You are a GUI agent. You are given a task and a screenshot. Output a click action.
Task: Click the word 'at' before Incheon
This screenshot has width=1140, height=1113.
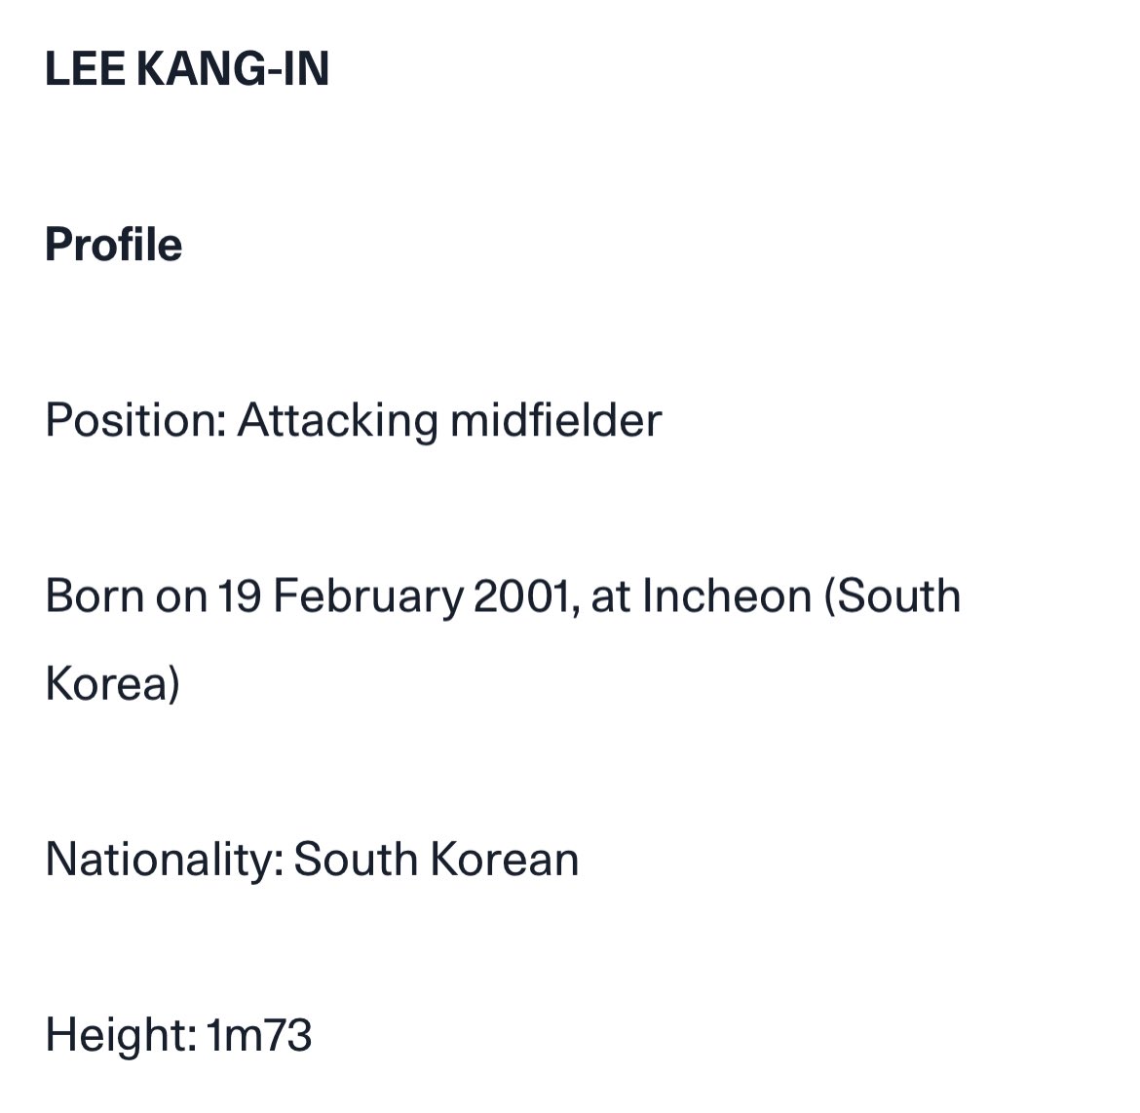click(611, 597)
